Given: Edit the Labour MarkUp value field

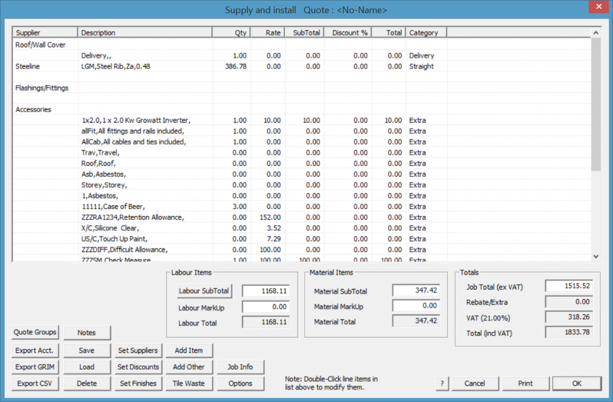Looking at the screenshot, I should point(266,307).
